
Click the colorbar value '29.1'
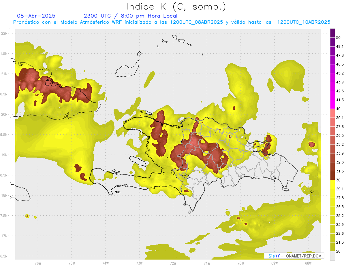pyautogui.click(x=340, y=189)
